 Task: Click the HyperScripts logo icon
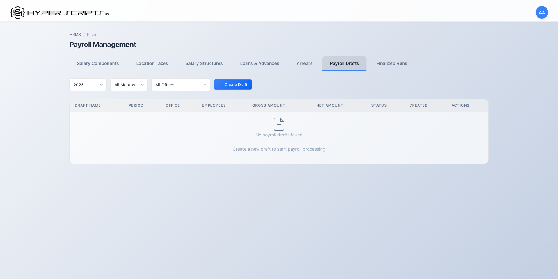[18, 13]
